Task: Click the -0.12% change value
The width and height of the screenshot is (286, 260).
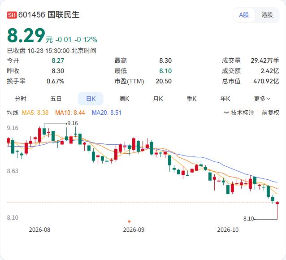Action: coord(86,39)
